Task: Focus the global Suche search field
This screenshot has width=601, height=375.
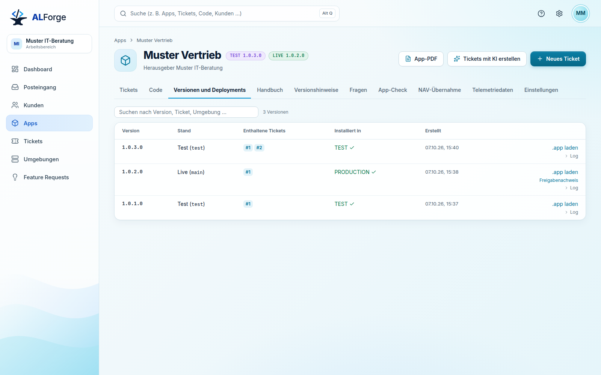Action: click(x=227, y=13)
